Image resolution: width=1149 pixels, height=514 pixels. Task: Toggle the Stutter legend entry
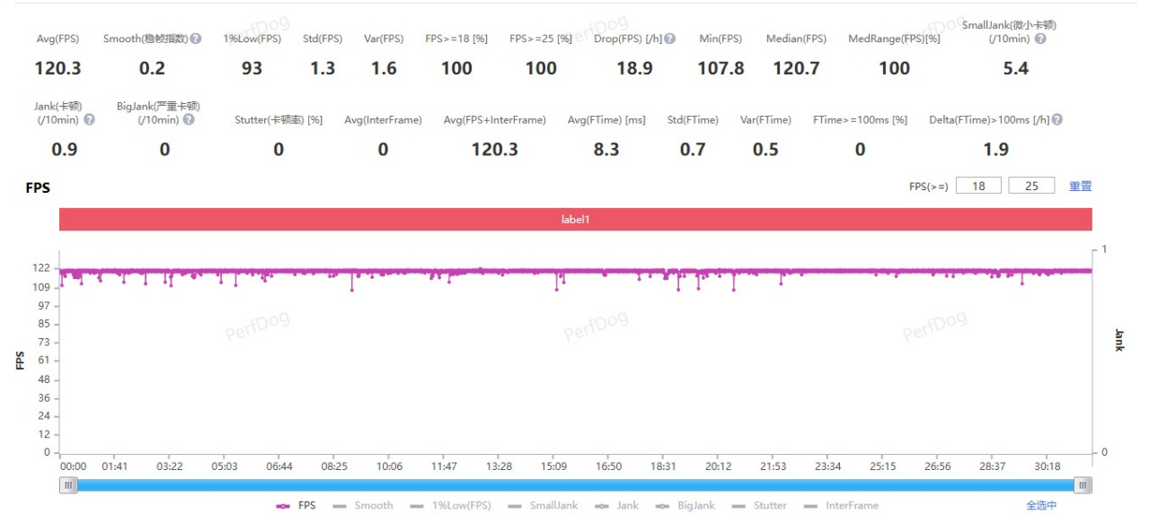(760, 506)
